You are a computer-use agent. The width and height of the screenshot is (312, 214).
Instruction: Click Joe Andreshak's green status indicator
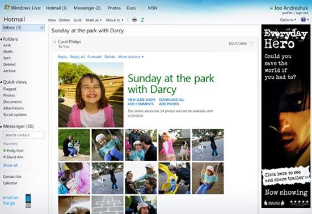[x=271, y=8]
